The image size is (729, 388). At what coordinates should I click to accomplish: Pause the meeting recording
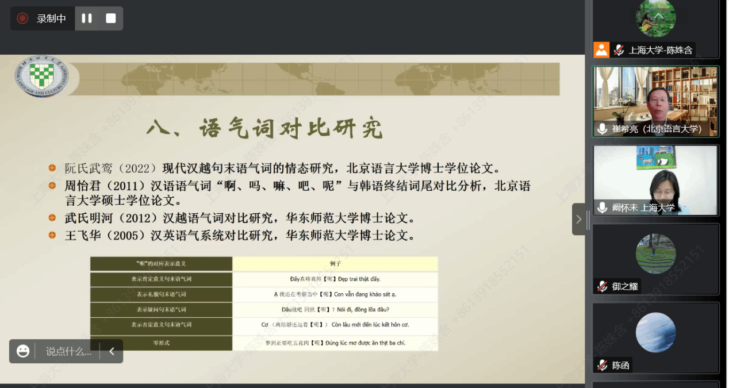pyautogui.click(x=87, y=18)
